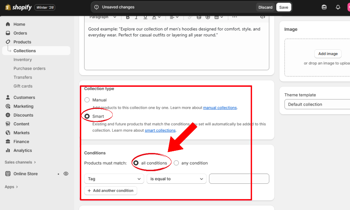Viewport: 350px width, 210px height.
Task: Click the notifications bell icon
Action: 338,7
